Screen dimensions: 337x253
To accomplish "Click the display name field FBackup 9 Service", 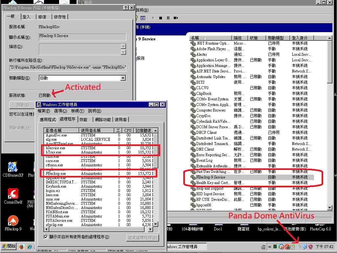I will (x=82, y=37).
